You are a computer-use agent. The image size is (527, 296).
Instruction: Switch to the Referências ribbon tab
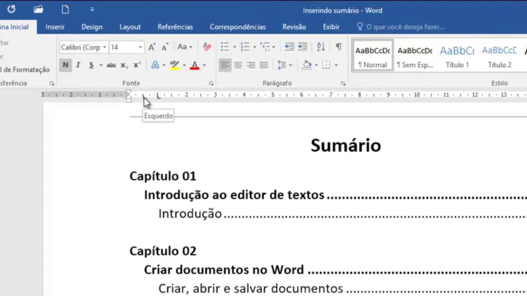click(x=175, y=27)
